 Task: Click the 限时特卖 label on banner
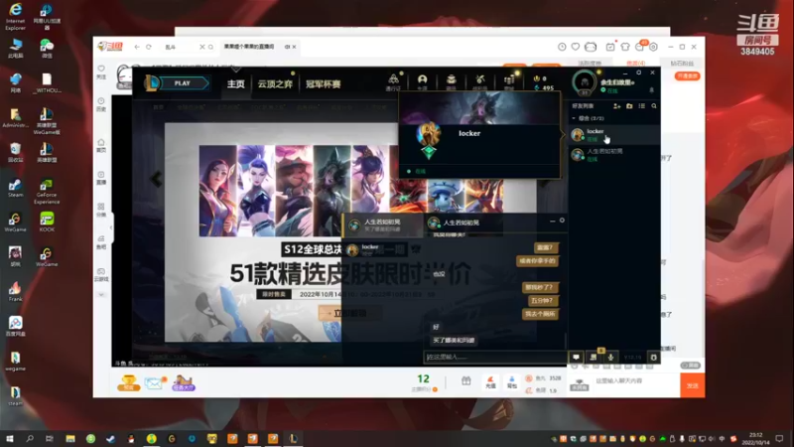click(x=274, y=294)
